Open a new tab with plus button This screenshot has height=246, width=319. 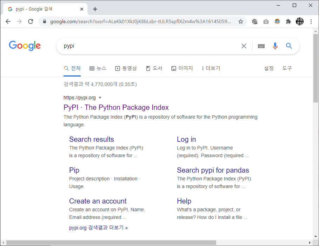coord(95,9)
